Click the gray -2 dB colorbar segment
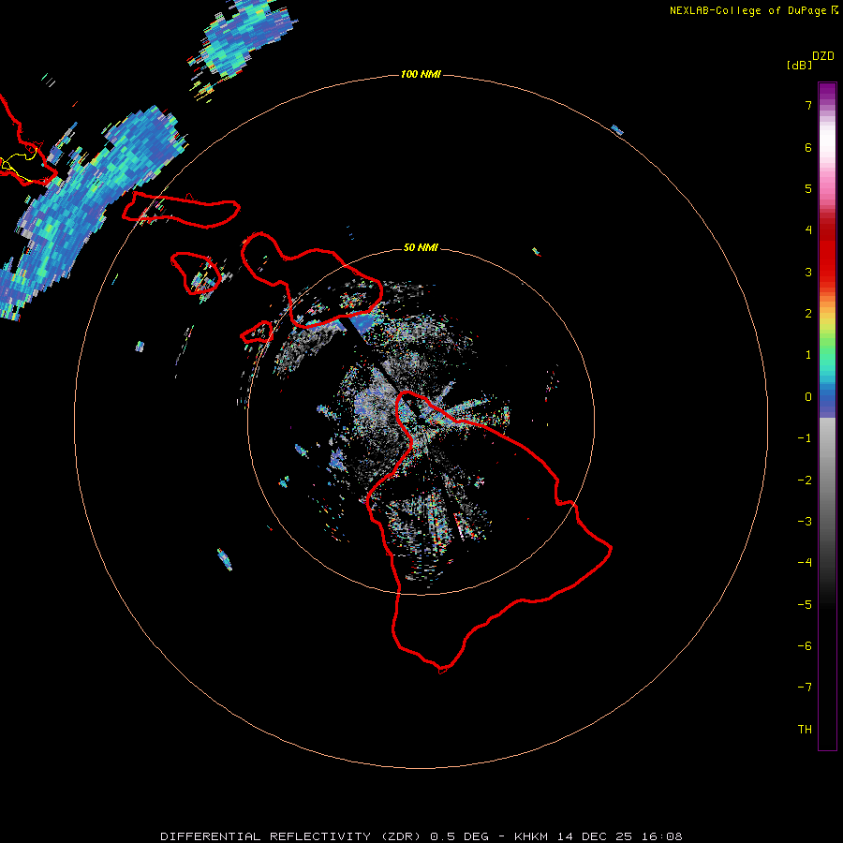This screenshot has height=843, width=843. [827, 481]
